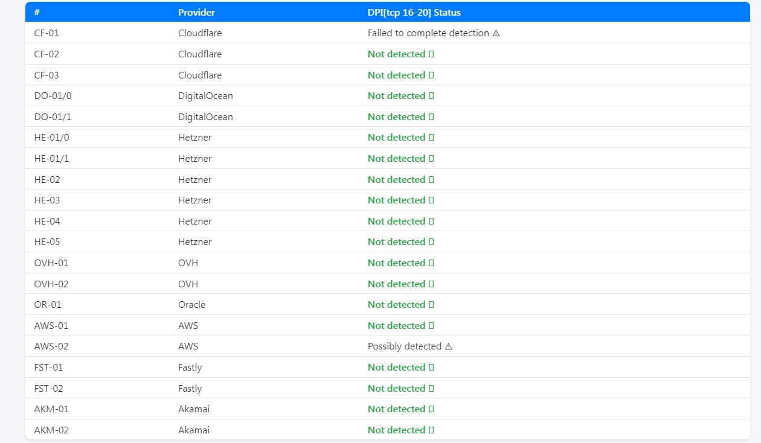Image resolution: width=761 pixels, height=443 pixels.
Task: Click the HE-05 row identifier
Action: [47, 242]
